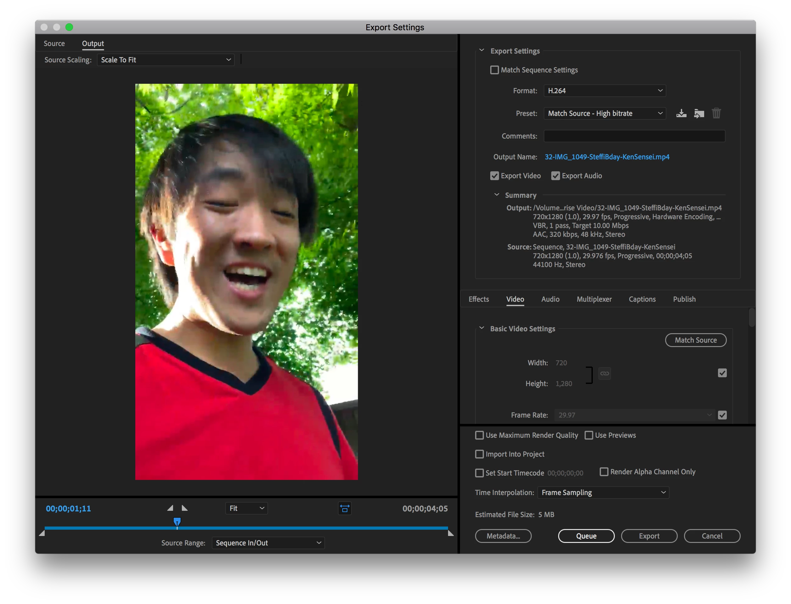This screenshot has width=791, height=604.
Task: Click the Save Preset icon
Action: point(681,113)
